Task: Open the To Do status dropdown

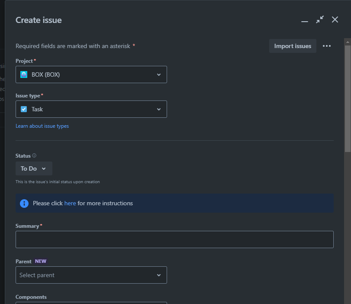Action: point(34,168)
